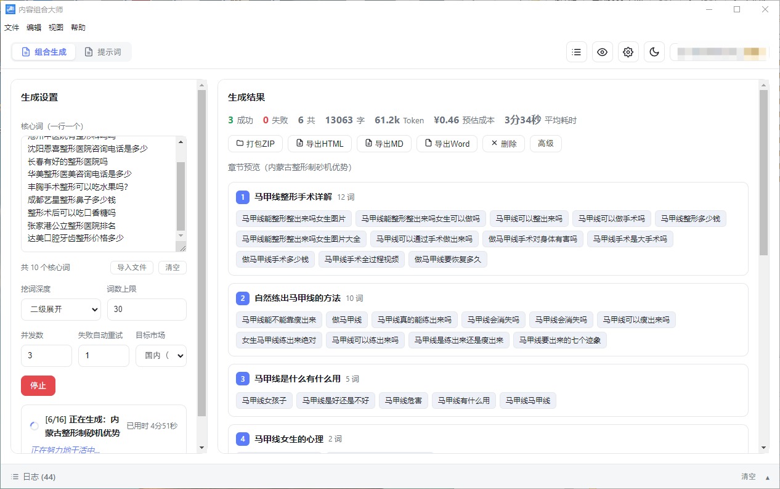Viewport: 780px width, 489px height.
Task: Click 高级 button
Action: click(x=546, y=144)
